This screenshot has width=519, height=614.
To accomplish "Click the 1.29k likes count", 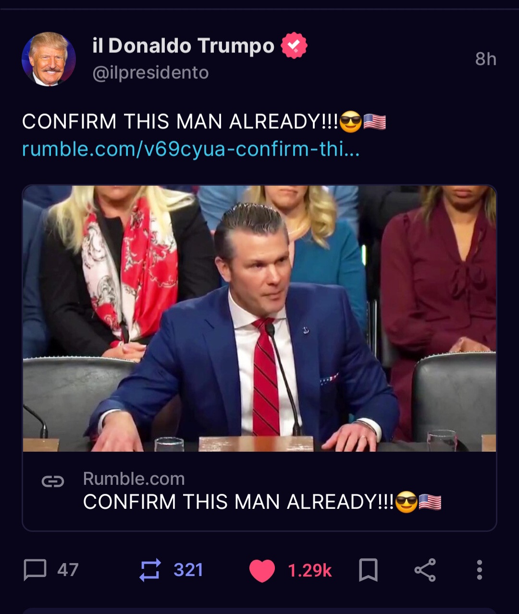I will point(309,570).
